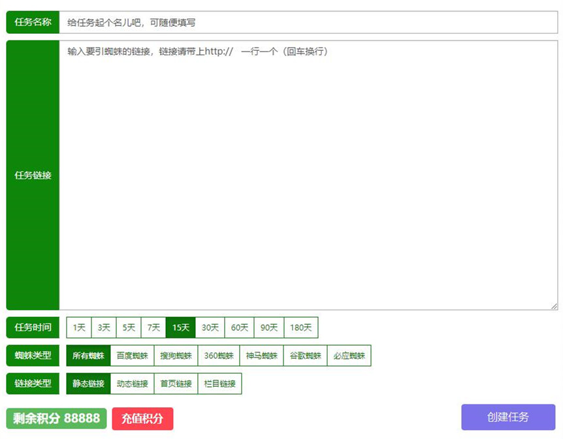Select 谷歌蜘蛛 spider type
This screenshot has height=439, width=563.
pyautogui.click(x=305, y=356)
